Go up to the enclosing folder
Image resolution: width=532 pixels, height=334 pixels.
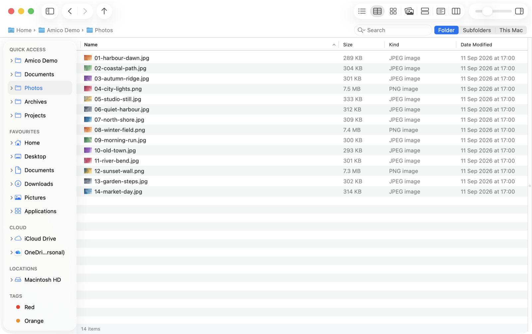(x=104, y=11)
